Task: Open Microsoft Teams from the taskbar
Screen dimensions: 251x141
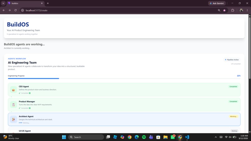Action: click(151, 137)
